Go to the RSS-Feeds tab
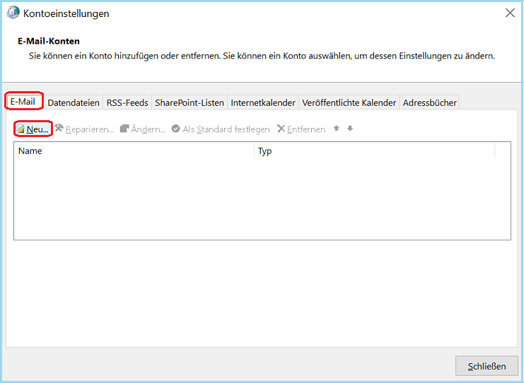This screenshot has width=524, height=383. click(127, 102)
